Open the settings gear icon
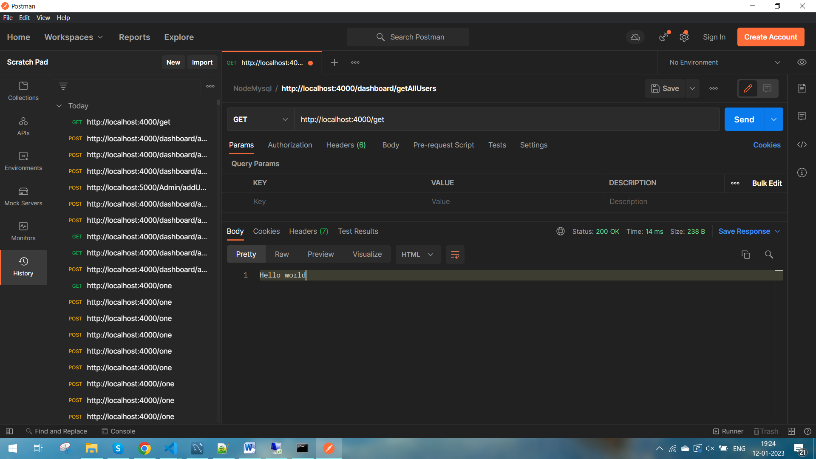 point(684,37)
